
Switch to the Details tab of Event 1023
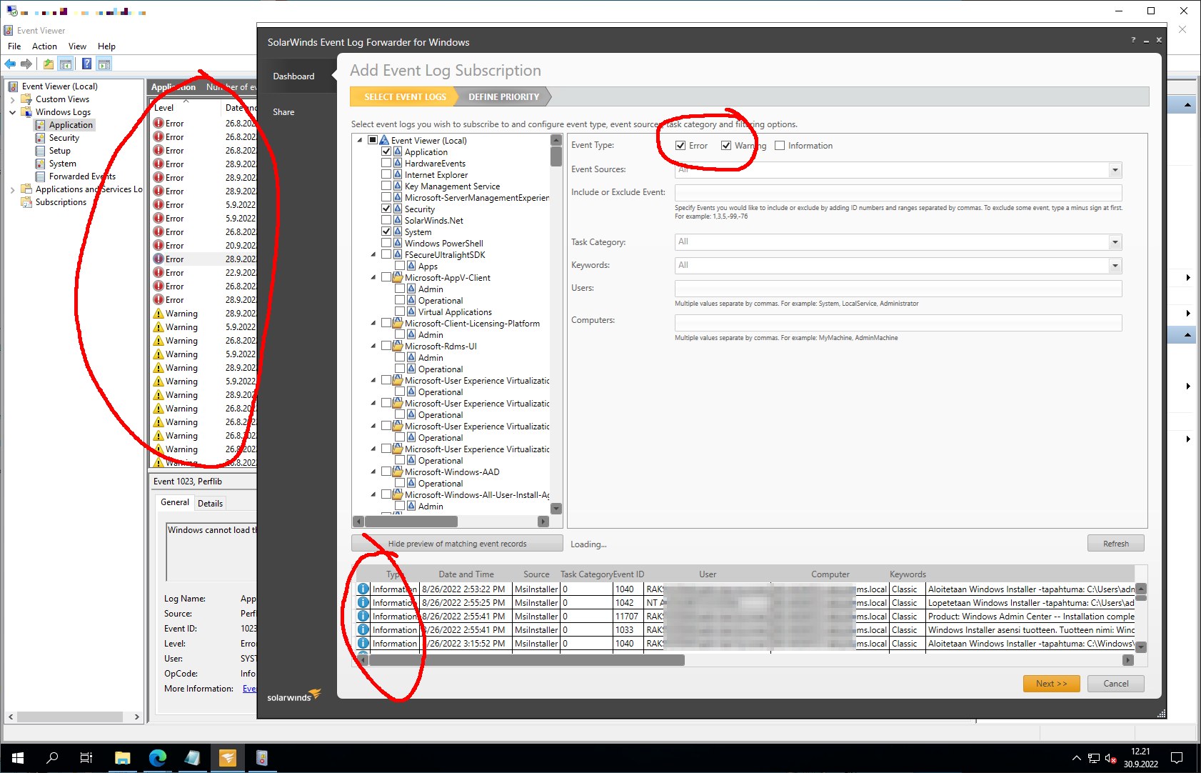point(210,504)
